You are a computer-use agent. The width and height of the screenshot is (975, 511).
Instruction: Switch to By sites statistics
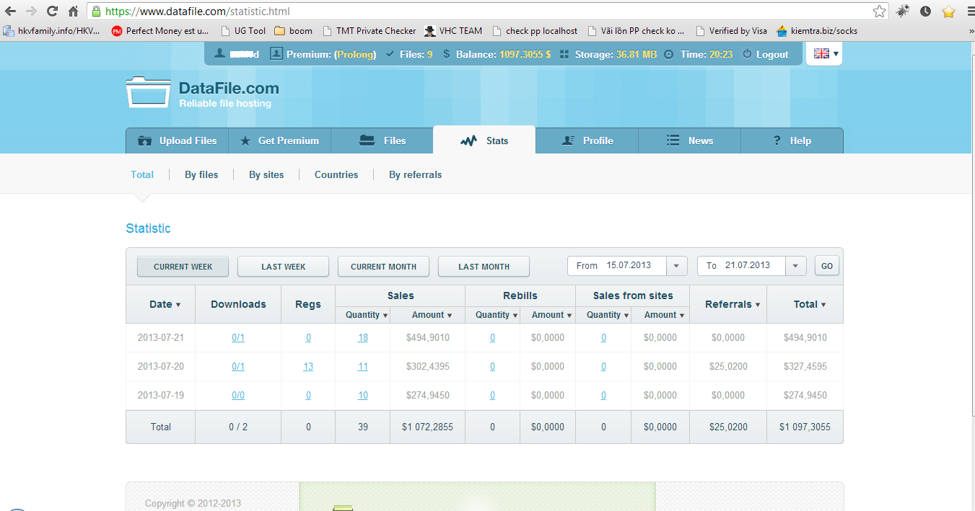click(266, 174)
